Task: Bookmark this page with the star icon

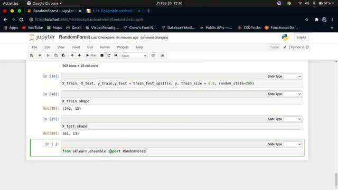Action: click(x=307, y=20)
